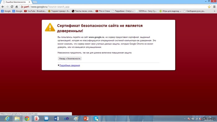217x122 pixels.
Task: Open Microsoft Word from the taskbar
Action: (56, 119)
